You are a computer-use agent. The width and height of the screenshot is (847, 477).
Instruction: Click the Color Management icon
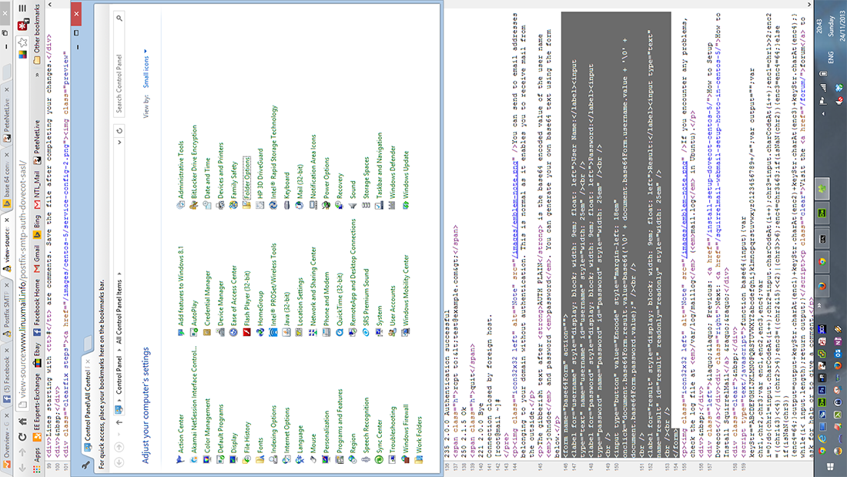tap(207, 460)
